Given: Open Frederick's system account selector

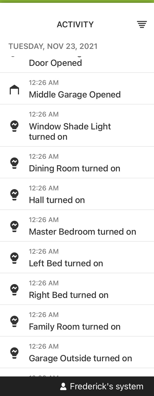Looking at the screenshot, I should [102, 386].
